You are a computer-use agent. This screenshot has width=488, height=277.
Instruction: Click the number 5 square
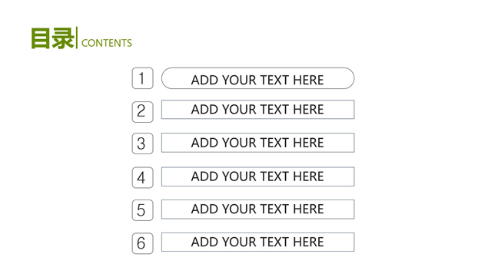(142, 210)
